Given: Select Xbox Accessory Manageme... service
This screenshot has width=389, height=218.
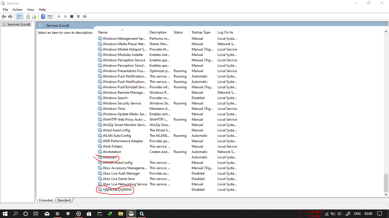Looking at the screenshot, I should tap(168, 168).
